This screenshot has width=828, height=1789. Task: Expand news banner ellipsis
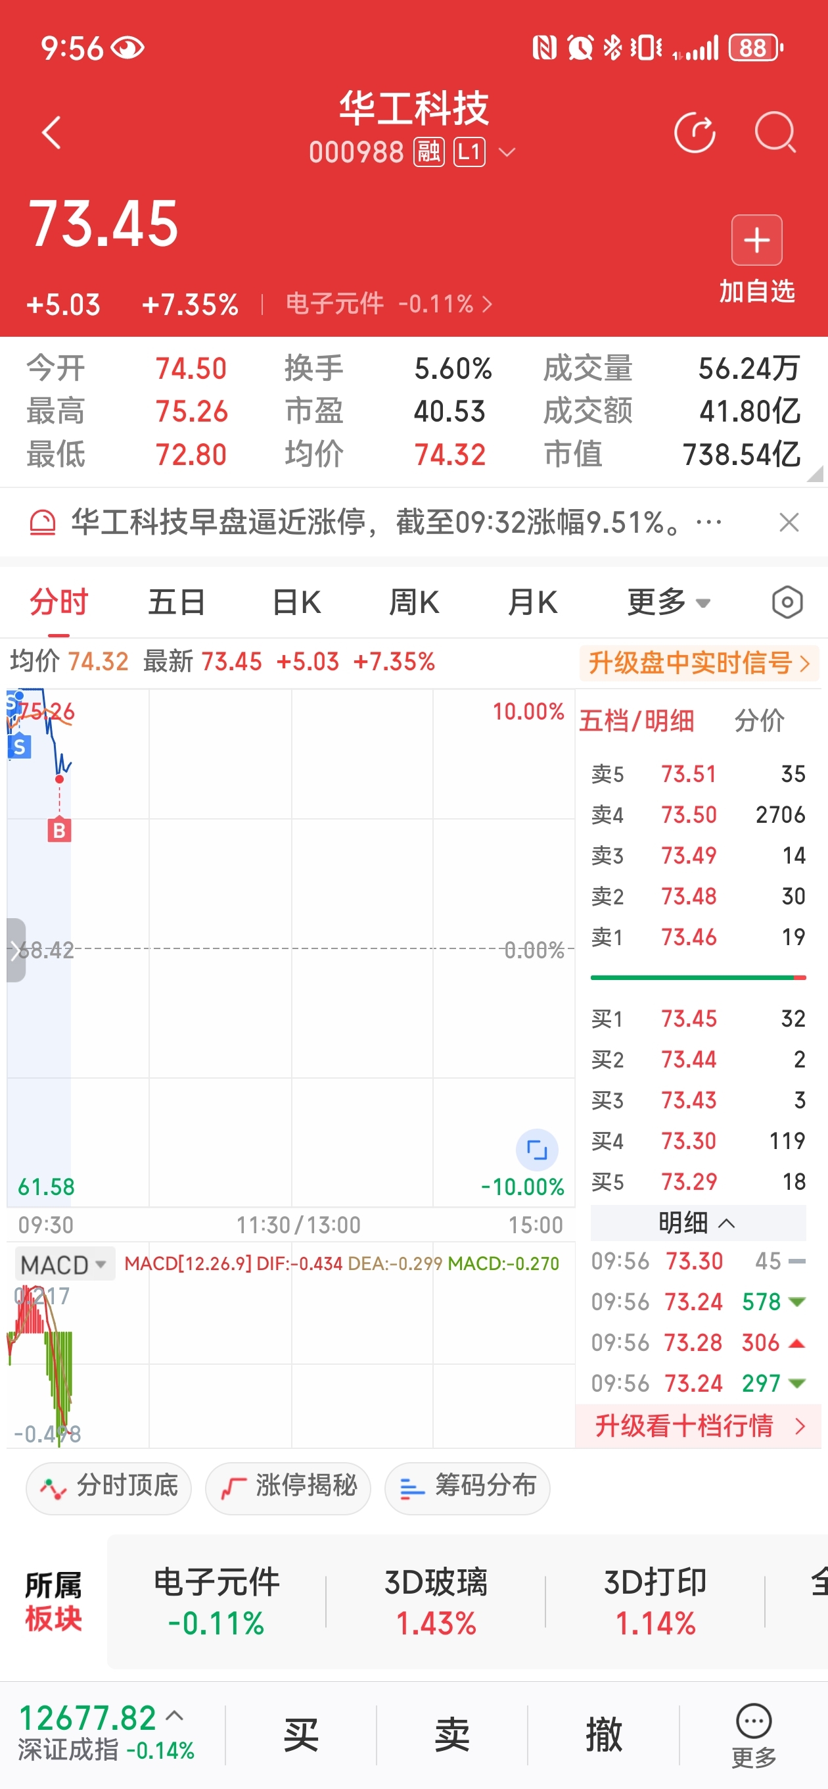click(708, 522)
